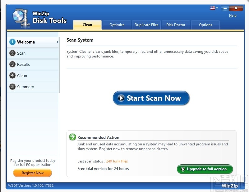This screenshot has height=192, width=249.
Task: Switch to the Optimize tab
Action: coord(117,25)
